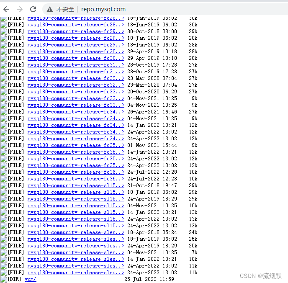Screen dimensions: 288x283
Task: Click the date text "18-Apr-2018 05:24"
Action: [152, 232]
